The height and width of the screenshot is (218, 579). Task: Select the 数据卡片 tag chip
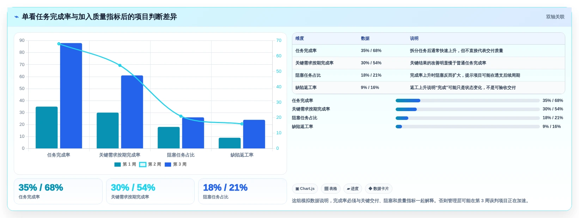[379, 189]
